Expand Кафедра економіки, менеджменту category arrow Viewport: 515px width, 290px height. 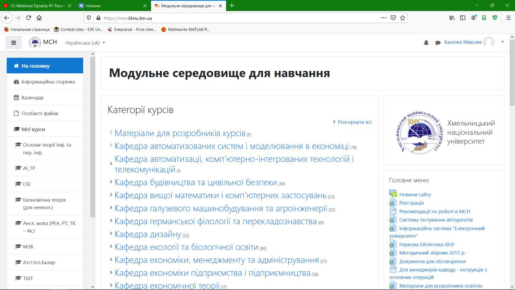tap(111, 260)
